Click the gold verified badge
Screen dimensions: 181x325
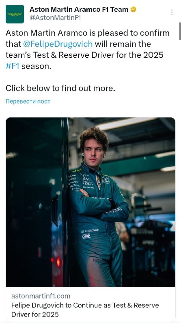(133, 9)
